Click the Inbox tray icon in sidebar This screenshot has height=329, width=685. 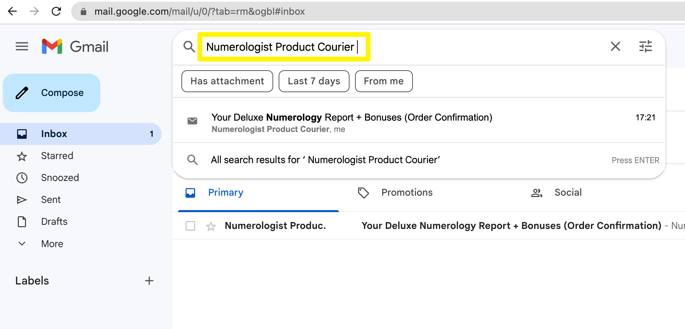coord(22,134)
